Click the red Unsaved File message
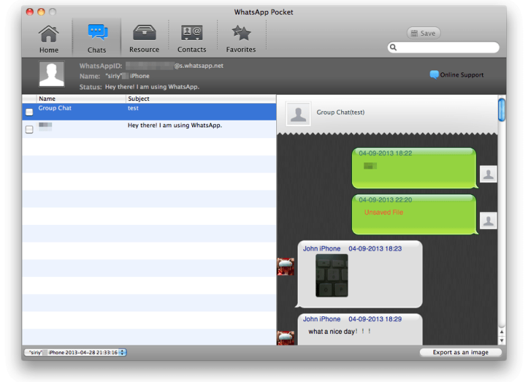Screen dimensions: 528x382 [x=384, y=213]
